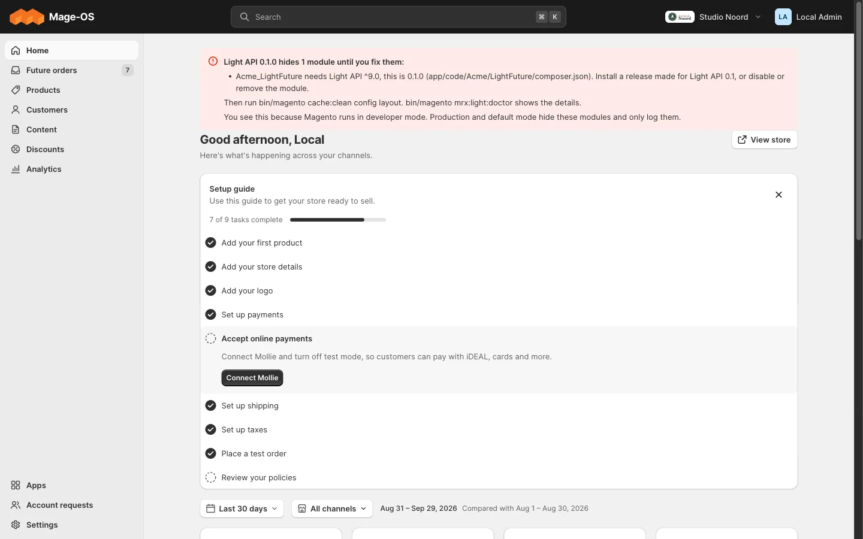This screenshot has height=539, width=863.
Task: Click the Home house icon in sidebar
Action: (16, 50)
